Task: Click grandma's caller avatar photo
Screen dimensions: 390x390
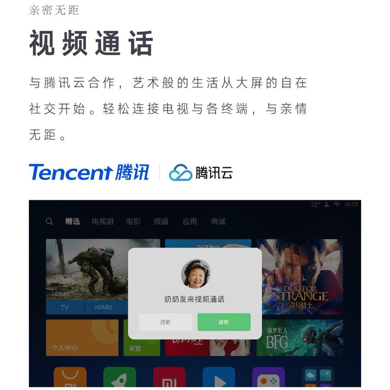Action: (196, 274)
